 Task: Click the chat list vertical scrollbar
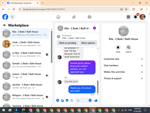52,47
